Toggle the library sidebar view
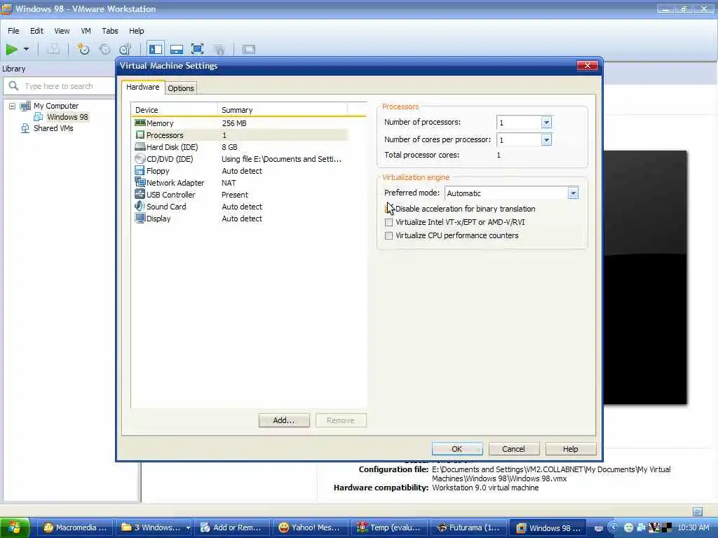 (156, 49)
